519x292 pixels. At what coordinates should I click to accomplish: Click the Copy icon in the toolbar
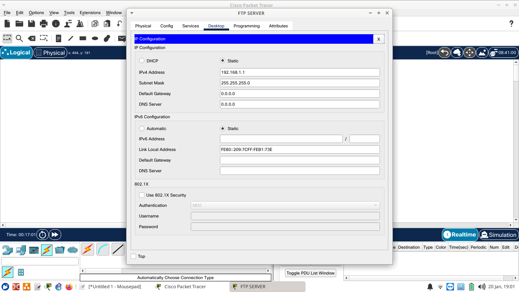[95, 24]
